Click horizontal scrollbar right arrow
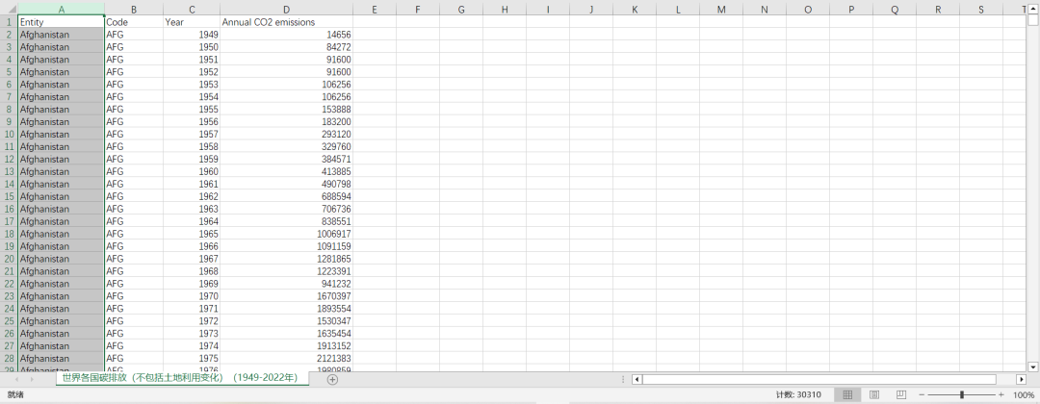 (1022, 380)
